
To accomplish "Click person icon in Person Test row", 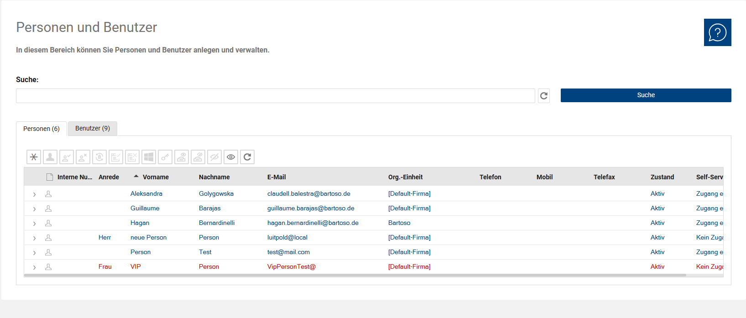I will pos(48,252).
